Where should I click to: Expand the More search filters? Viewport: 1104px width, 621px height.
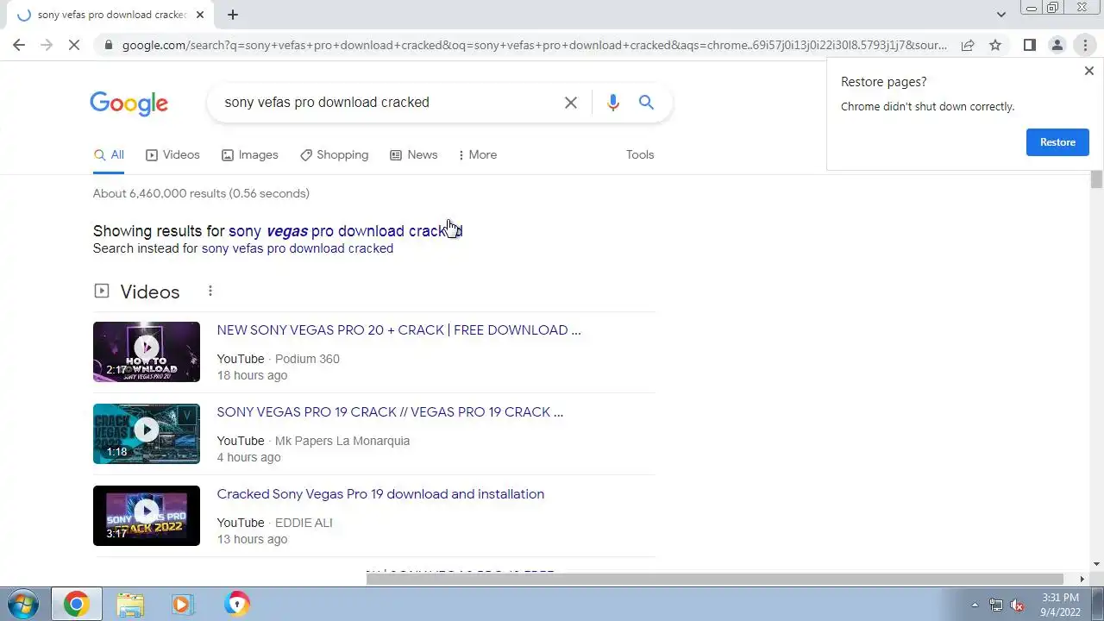477,155
